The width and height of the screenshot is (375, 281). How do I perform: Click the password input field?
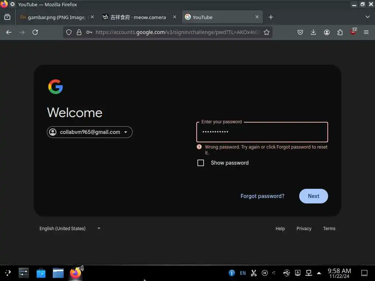[x=262, y=132]
